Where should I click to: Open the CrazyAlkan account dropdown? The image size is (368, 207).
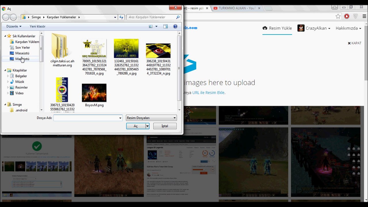[x=314, y=28]
